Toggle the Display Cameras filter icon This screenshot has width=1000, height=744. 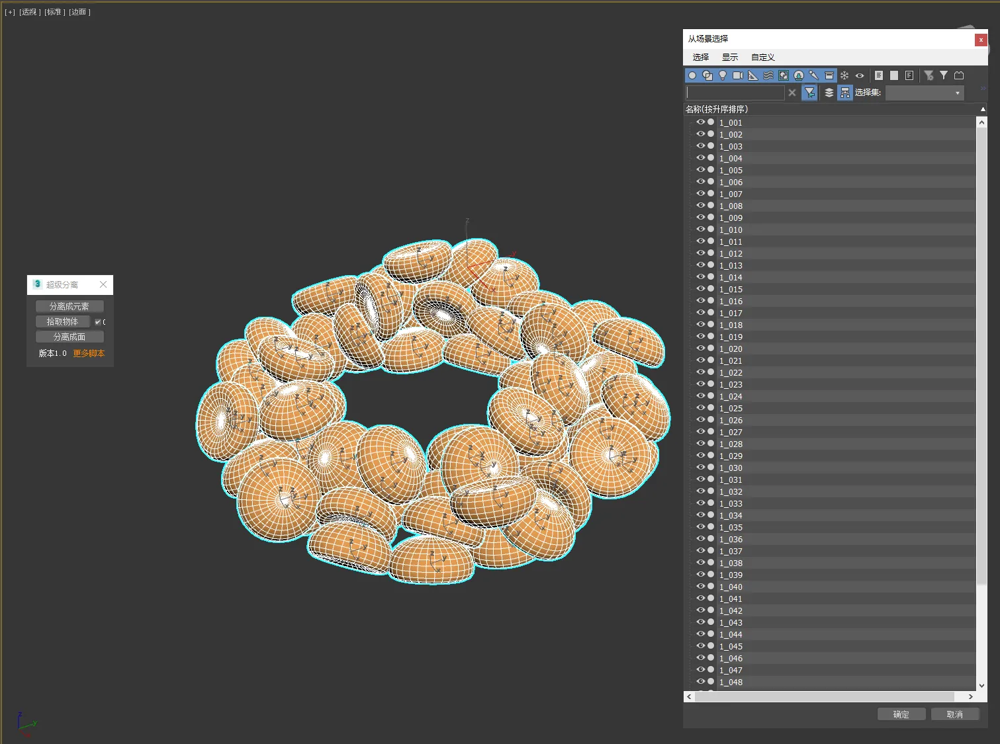738,75
